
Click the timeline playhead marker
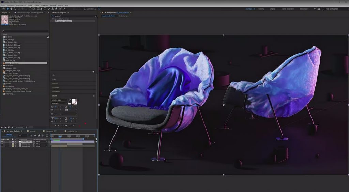[60, 136]
